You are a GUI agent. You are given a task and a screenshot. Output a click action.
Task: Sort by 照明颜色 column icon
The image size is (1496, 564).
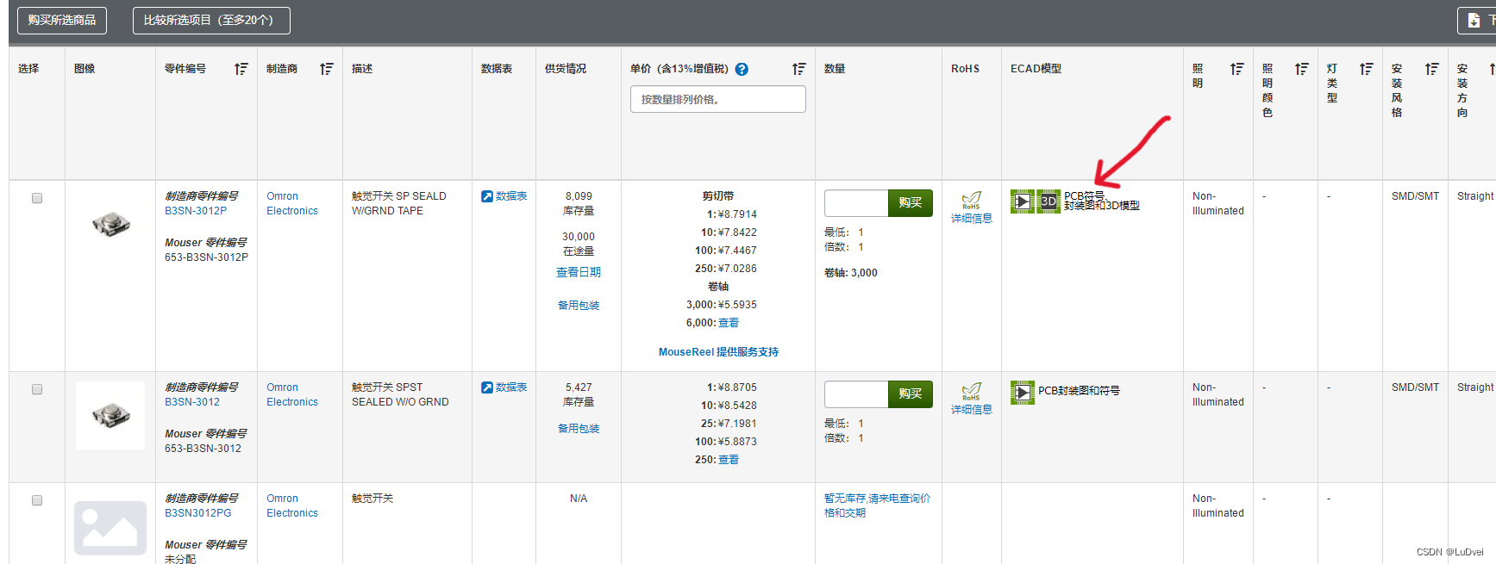point(1302,69)
